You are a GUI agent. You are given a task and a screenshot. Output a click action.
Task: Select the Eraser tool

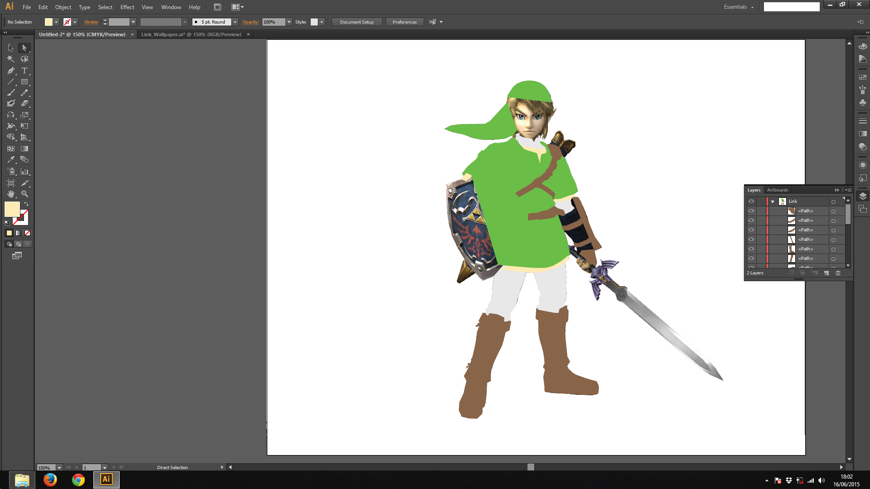coord(24,104)
